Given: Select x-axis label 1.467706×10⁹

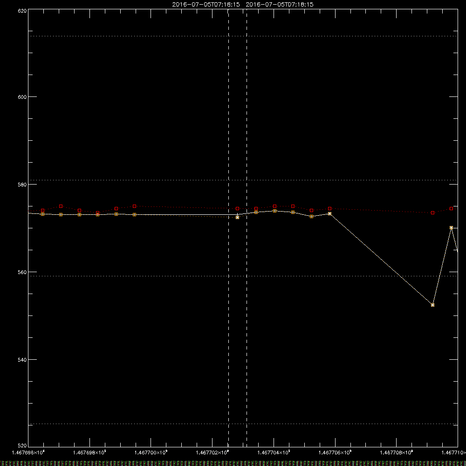Looking at the screenshot, I should coord(335,452).
